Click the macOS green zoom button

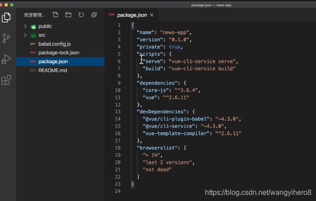pos(12,5)
